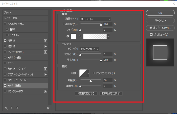The image size is (177, 114).
Task: Move effect up with up arrow
Action: [x=12, y=108]
